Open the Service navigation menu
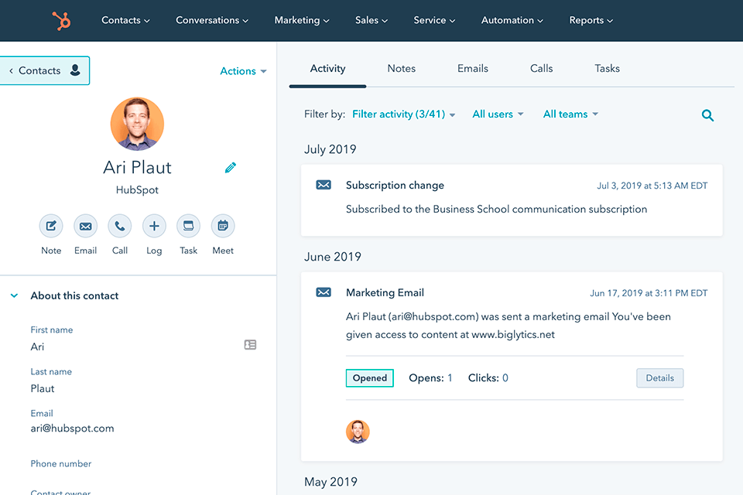This screenshot has width=743, height=495. coord(434,20)
